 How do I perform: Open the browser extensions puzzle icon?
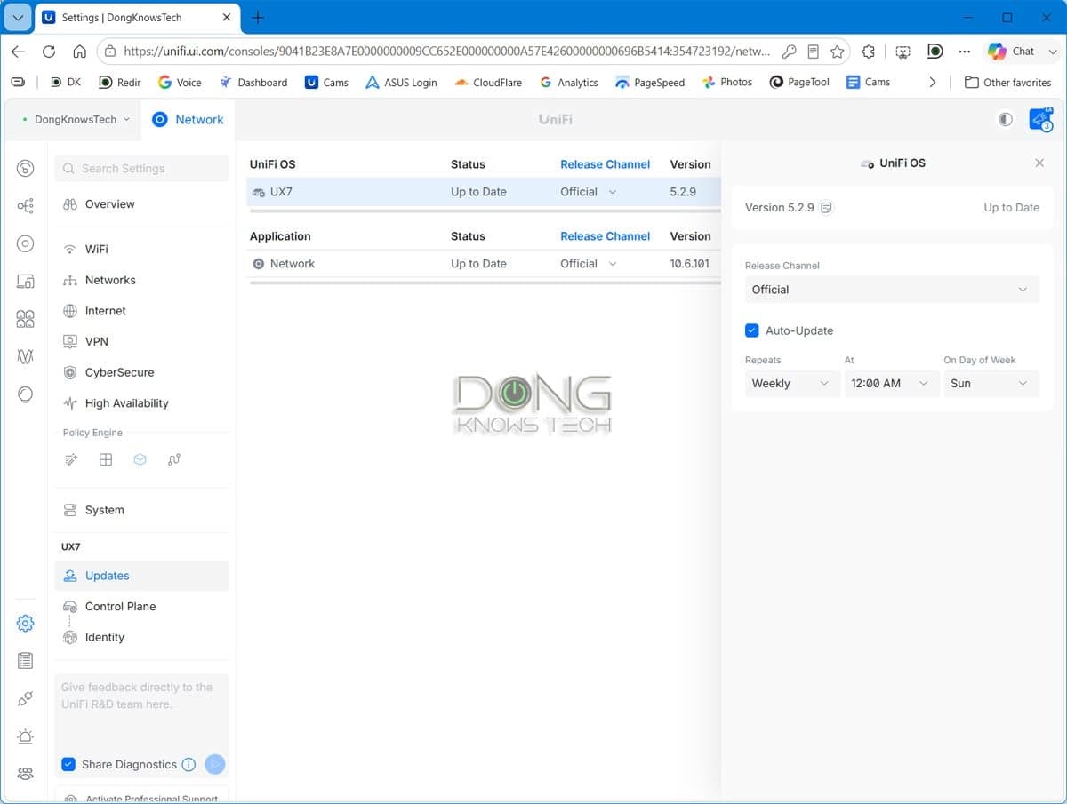(x=869, y=52)
